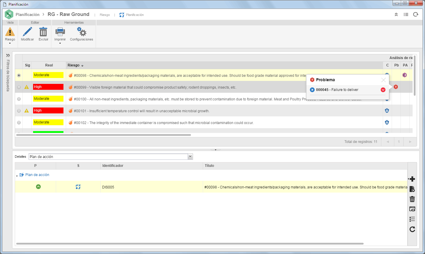The image size is (425, 254).
Task: Click the blue control icon in row #00101
Action: click(x=387, y=110)
